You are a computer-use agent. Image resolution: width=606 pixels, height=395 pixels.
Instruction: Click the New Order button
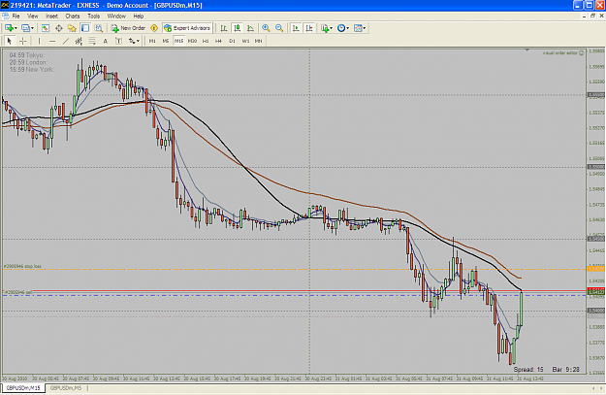tap(128, 28)
